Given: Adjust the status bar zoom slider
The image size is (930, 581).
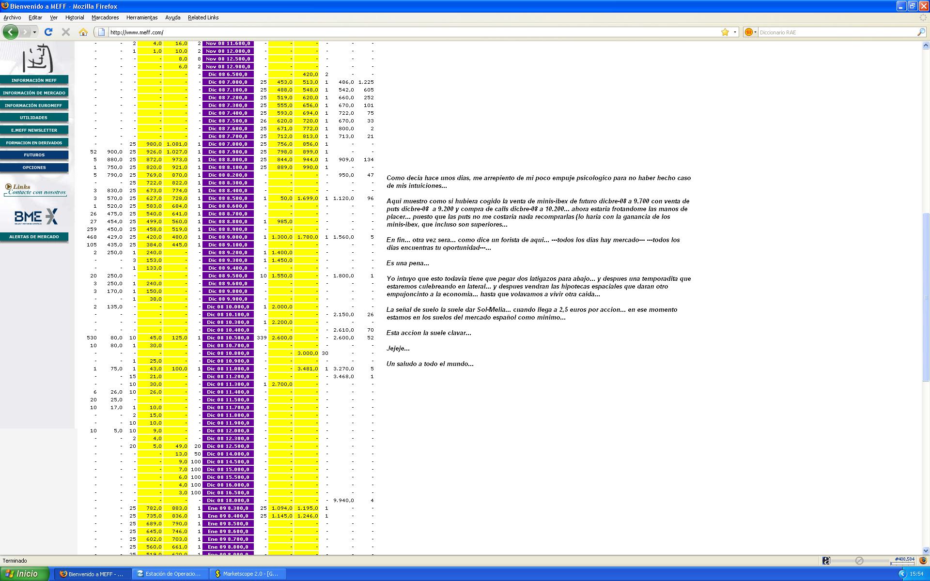Looking at the screenshot, I should 859,560.
